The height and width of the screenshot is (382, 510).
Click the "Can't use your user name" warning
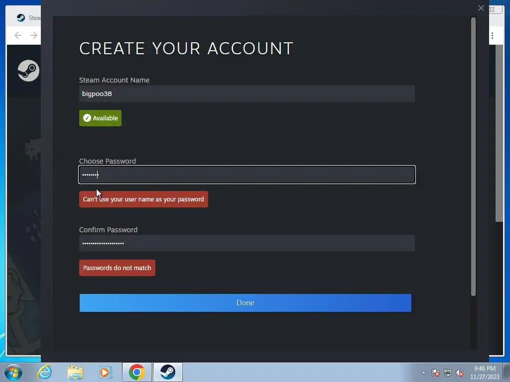tap(143, 199)
